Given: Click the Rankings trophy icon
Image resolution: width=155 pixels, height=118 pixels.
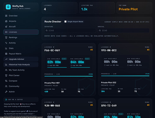Looking at the screenshot, I should click(x=6, y=37).
